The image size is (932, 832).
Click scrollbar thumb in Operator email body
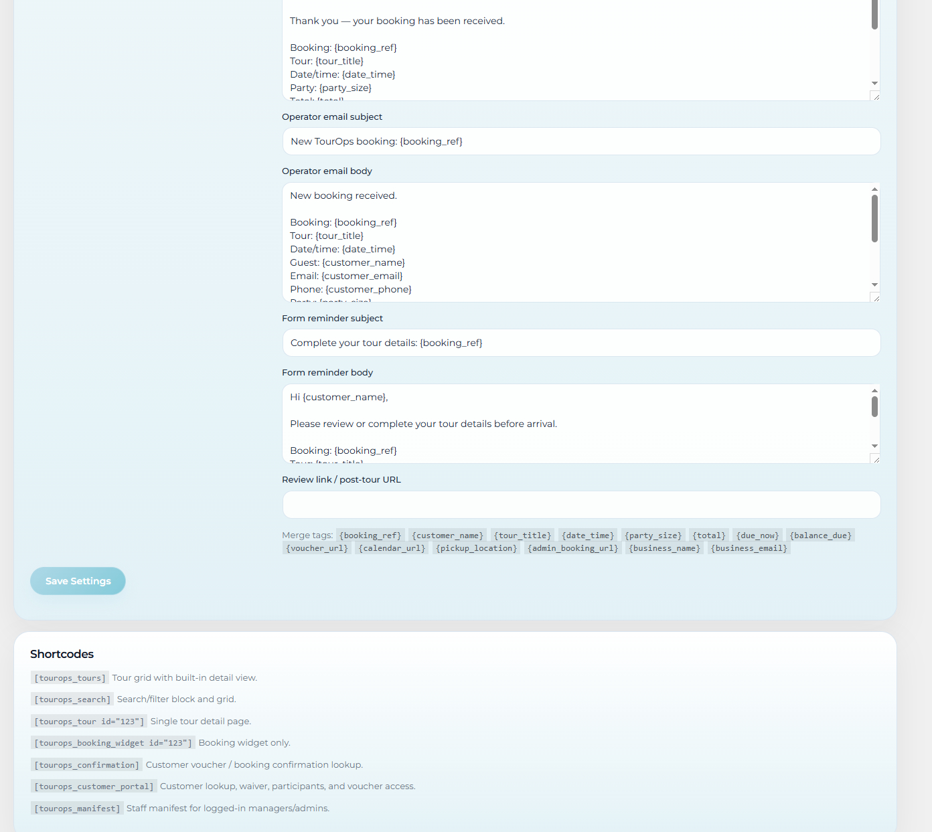click(x=874, y=218)
